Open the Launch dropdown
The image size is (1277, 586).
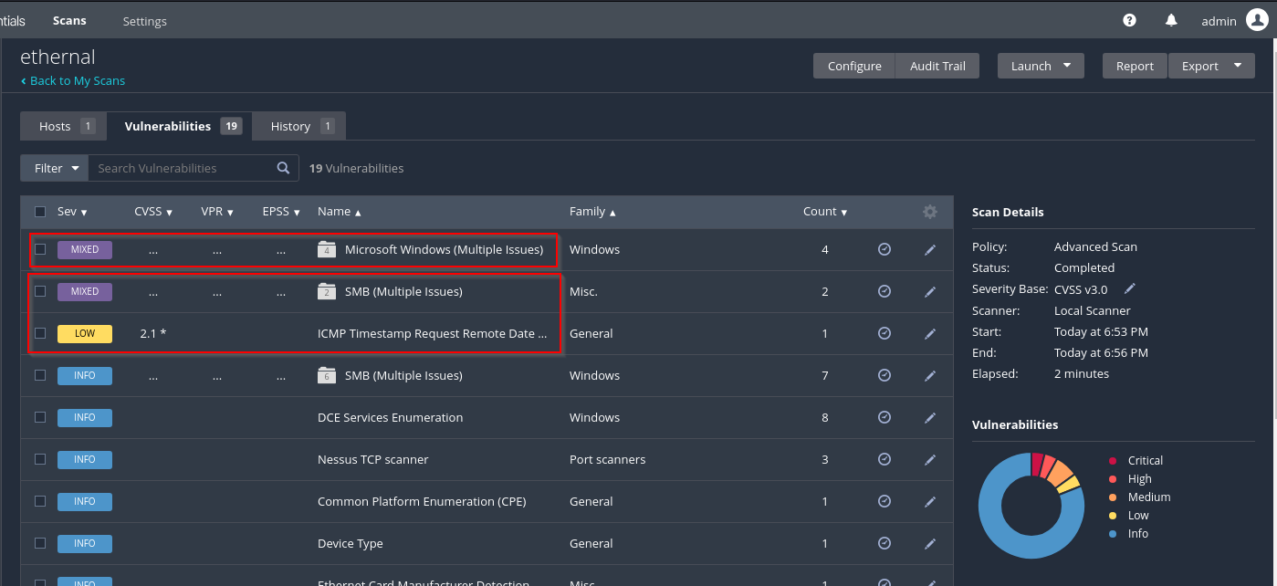coord(1041,66)
